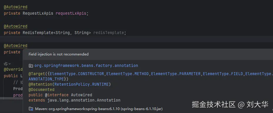
Task: Open the ElementType.FIELD link
Action: [223, 74]
